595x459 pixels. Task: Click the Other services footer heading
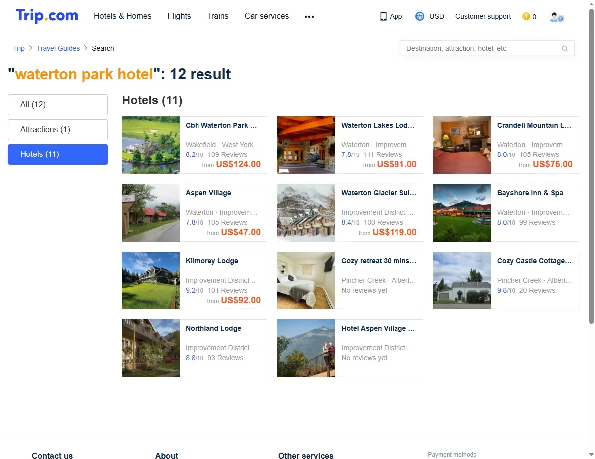306,456
